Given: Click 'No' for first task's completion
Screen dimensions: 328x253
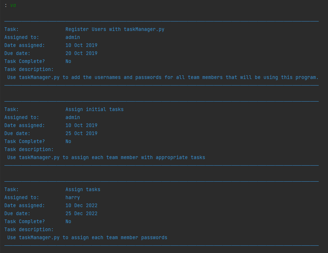Looking at the screenshot, I should tap(68, 61).
